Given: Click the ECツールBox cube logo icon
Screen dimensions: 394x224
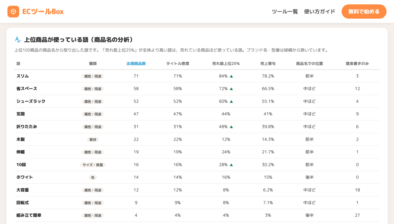Looking at the screenshot, I should click(13, 12).
